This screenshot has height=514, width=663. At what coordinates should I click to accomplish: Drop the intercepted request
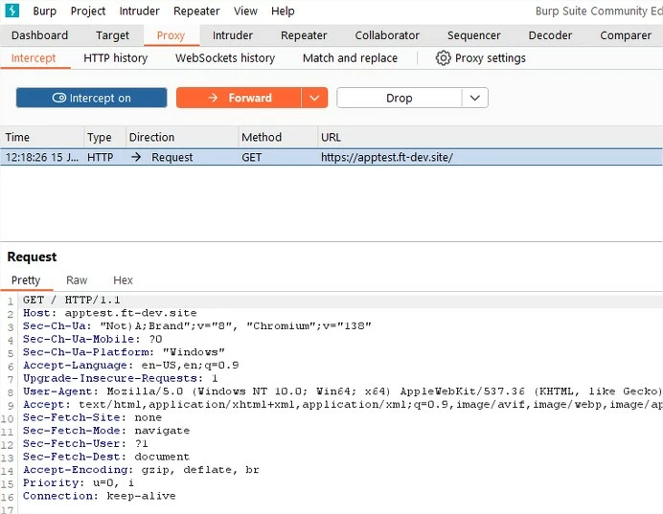click(x=400, y=98)
